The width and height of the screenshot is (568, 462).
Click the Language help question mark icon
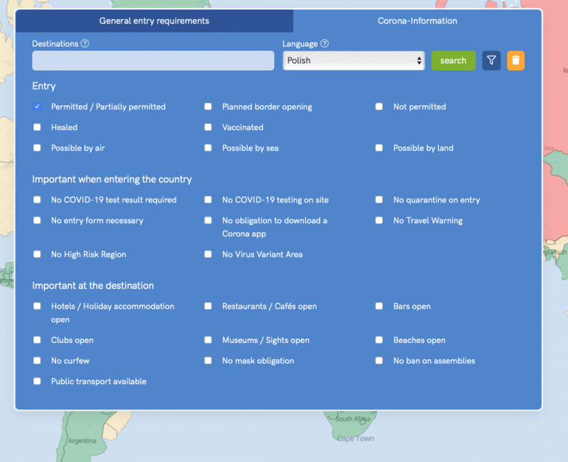pos(324,44)
